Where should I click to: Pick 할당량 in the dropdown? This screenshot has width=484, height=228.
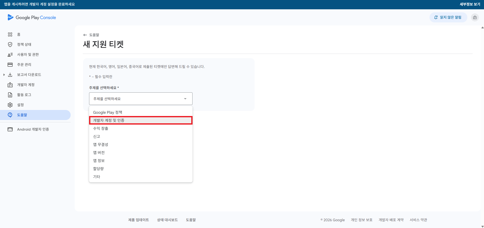coord(141,169)
